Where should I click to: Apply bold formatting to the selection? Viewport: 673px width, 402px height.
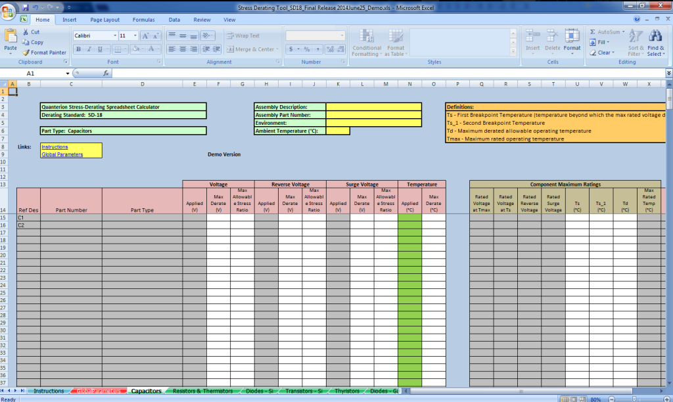(x=78, y=50)
